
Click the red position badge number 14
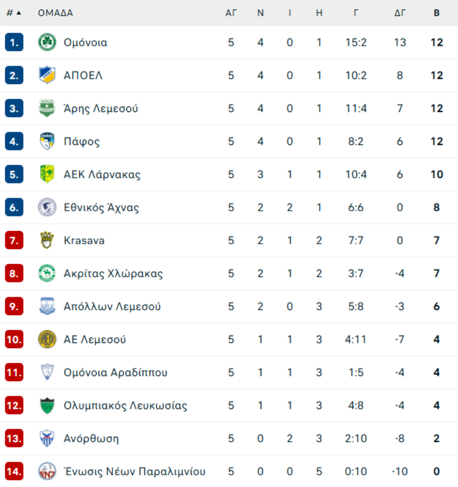pos(14,471)
